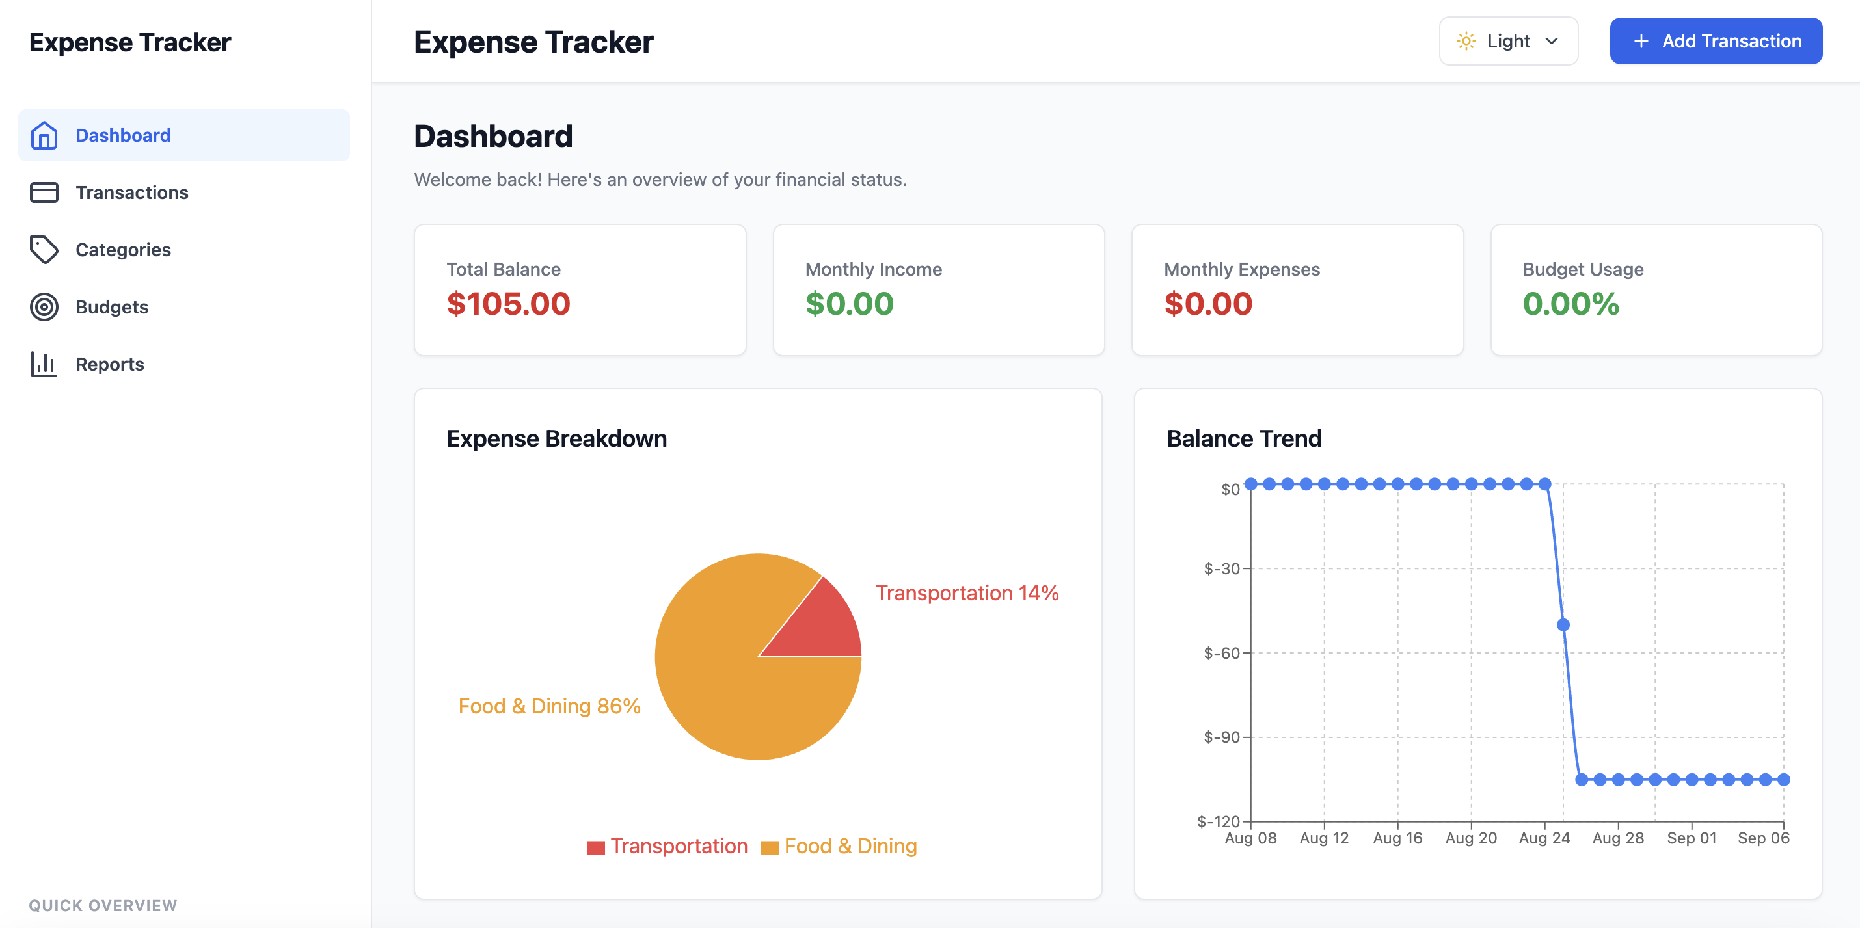Open Reports via the bar chart icon

44,364
